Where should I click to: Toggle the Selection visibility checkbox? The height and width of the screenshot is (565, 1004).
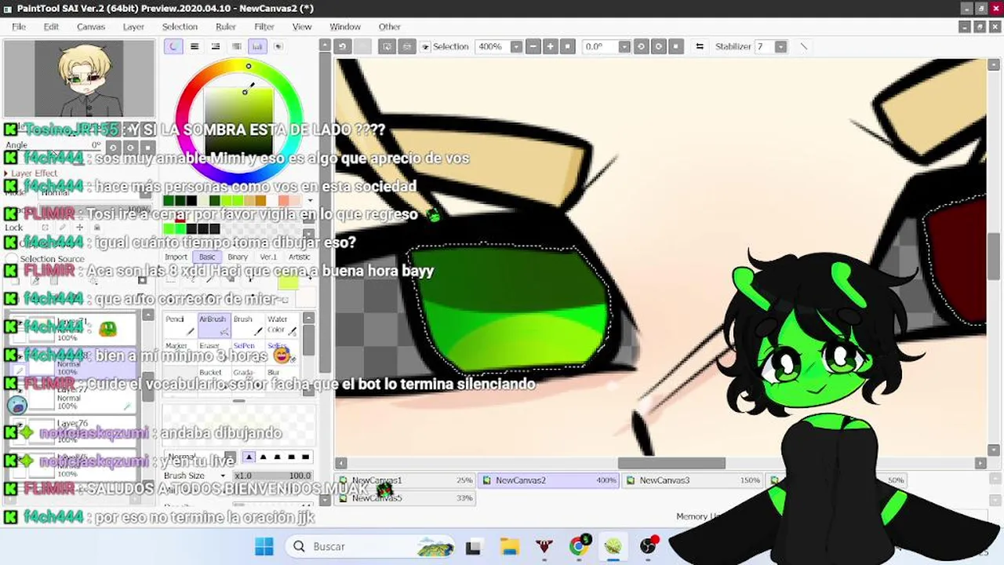click(426, 47)
